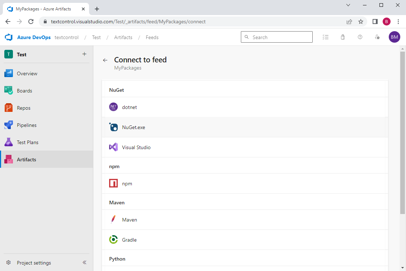Open the Visual Studio feed connection

[136, 147]
